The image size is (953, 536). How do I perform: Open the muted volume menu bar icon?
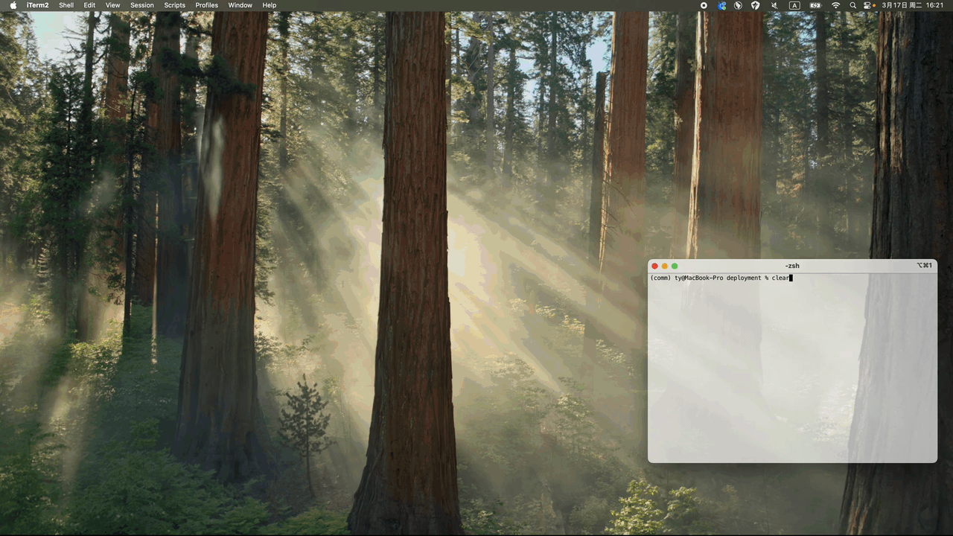click(x=774, y=5)
